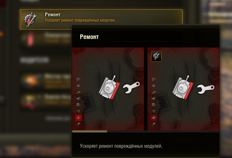Viewport: 232px width, 158px height.
Task: Click the white wrench icon in left preview
Action: tap(131, 88)
